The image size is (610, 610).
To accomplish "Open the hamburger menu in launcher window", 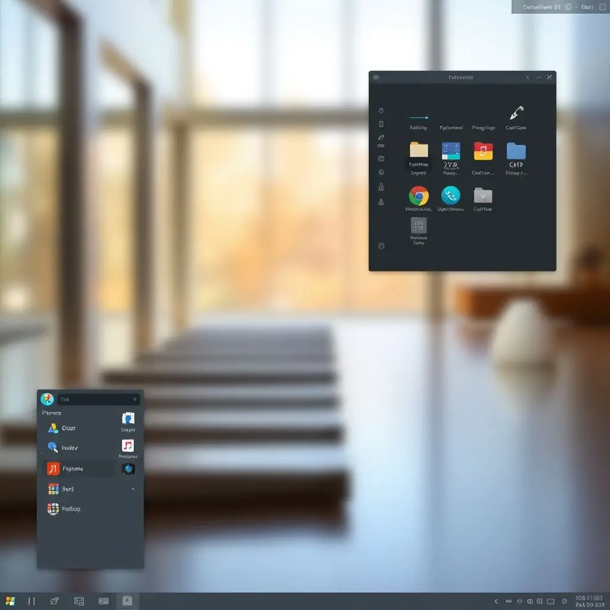I will coord(376,77).
